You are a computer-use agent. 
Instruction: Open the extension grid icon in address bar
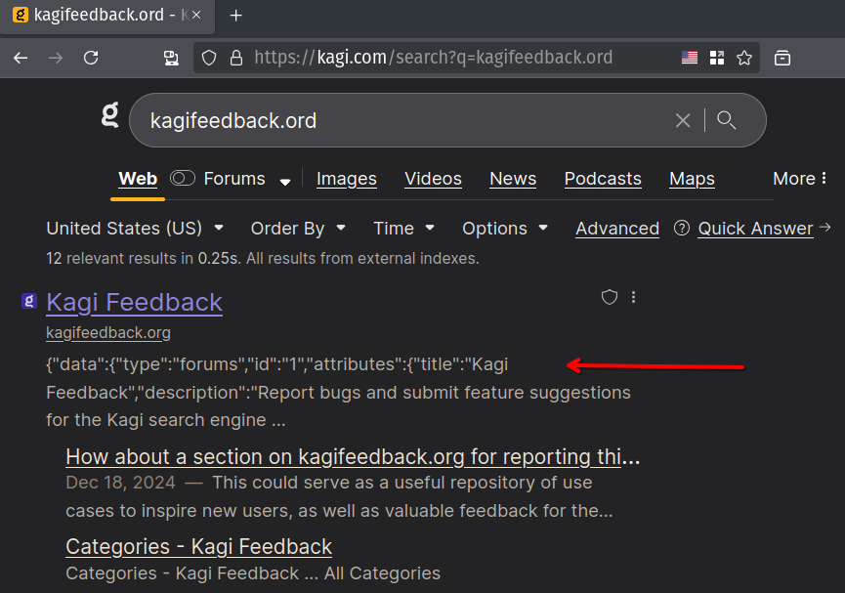click(x=717, y=58)
